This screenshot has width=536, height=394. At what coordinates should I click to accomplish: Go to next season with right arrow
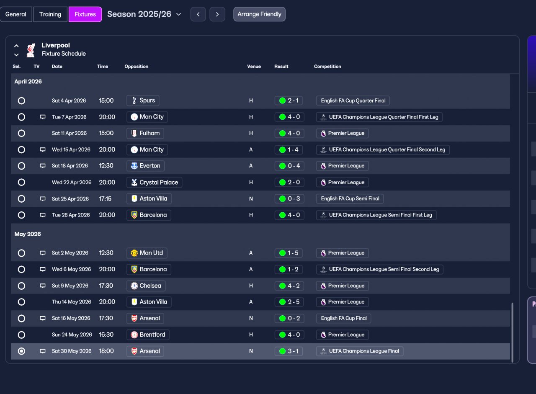(x=217, y=14)
